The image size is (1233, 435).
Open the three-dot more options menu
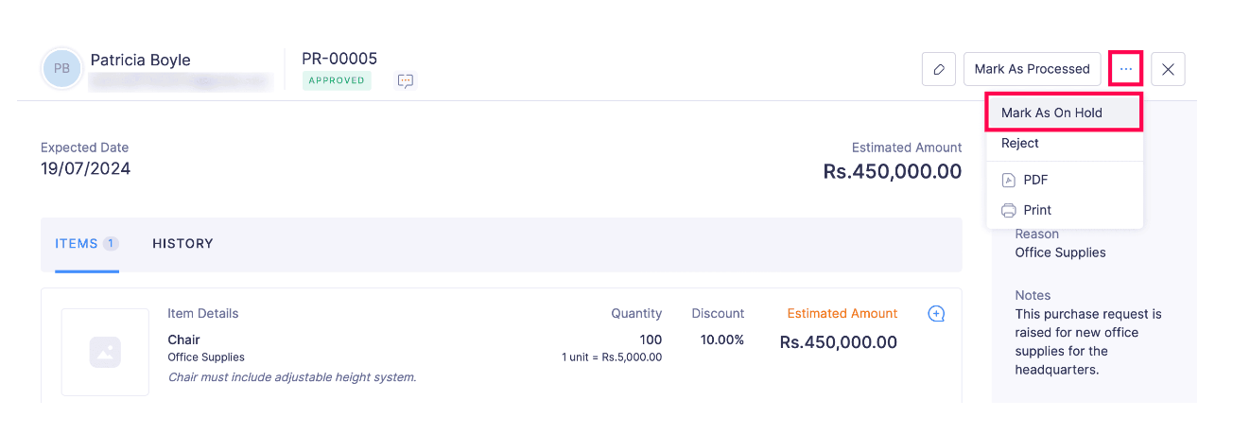click(1125, 69)
